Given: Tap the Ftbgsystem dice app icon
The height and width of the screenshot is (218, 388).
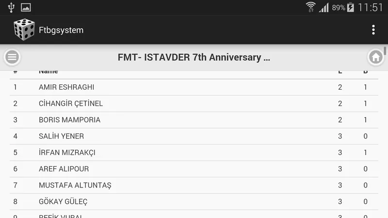Looking at the screenshot, I should coord(24,30).
